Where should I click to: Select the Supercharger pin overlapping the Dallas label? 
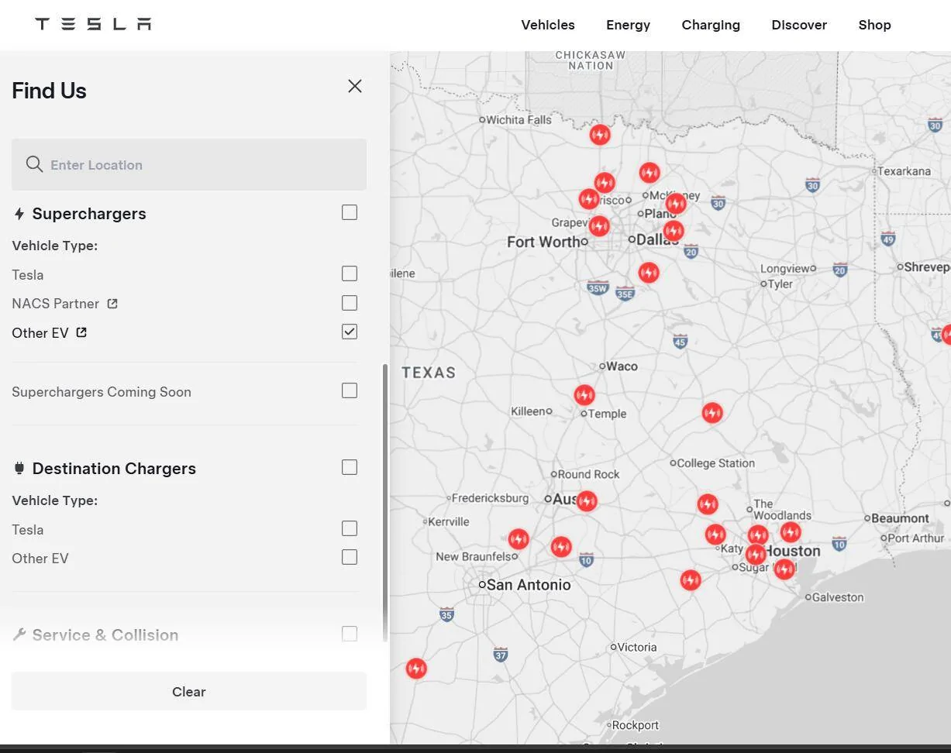click(673, 231)
